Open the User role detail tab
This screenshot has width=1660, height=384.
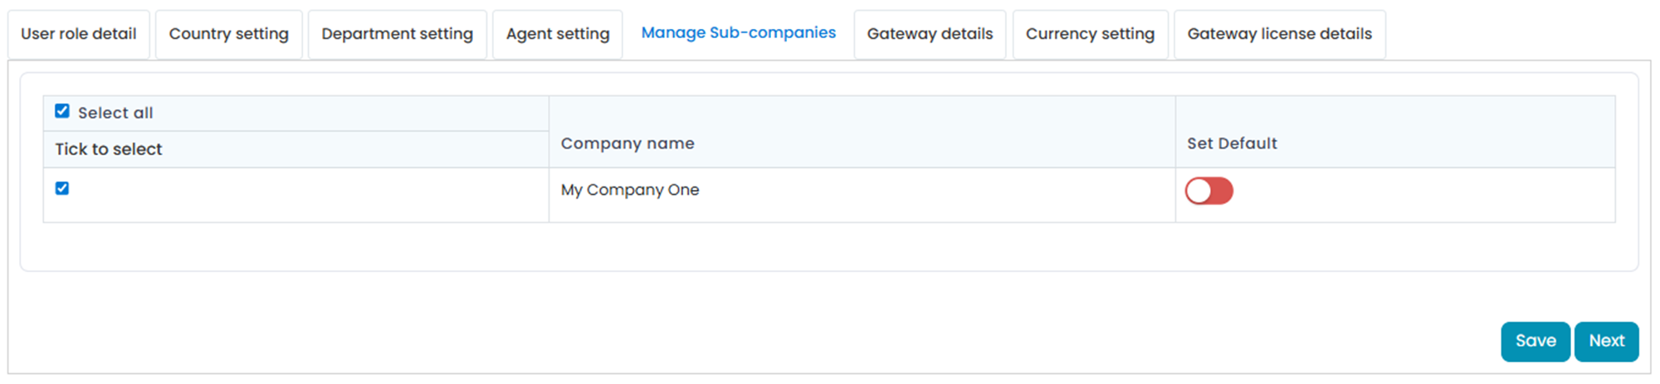(79, 34)
